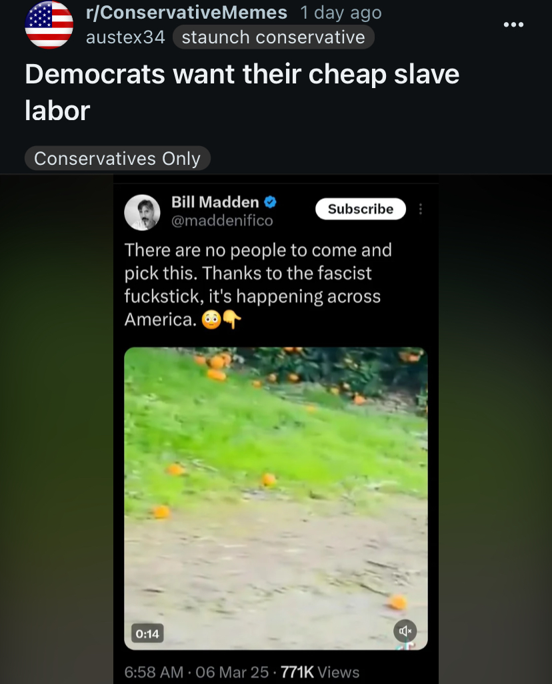552x684 pixels.
Task: Open the post's three-dot options menu
Action: tap(513, 25)
